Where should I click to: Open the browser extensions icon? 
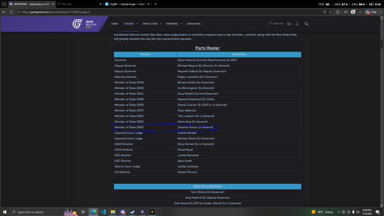[338, 12]
